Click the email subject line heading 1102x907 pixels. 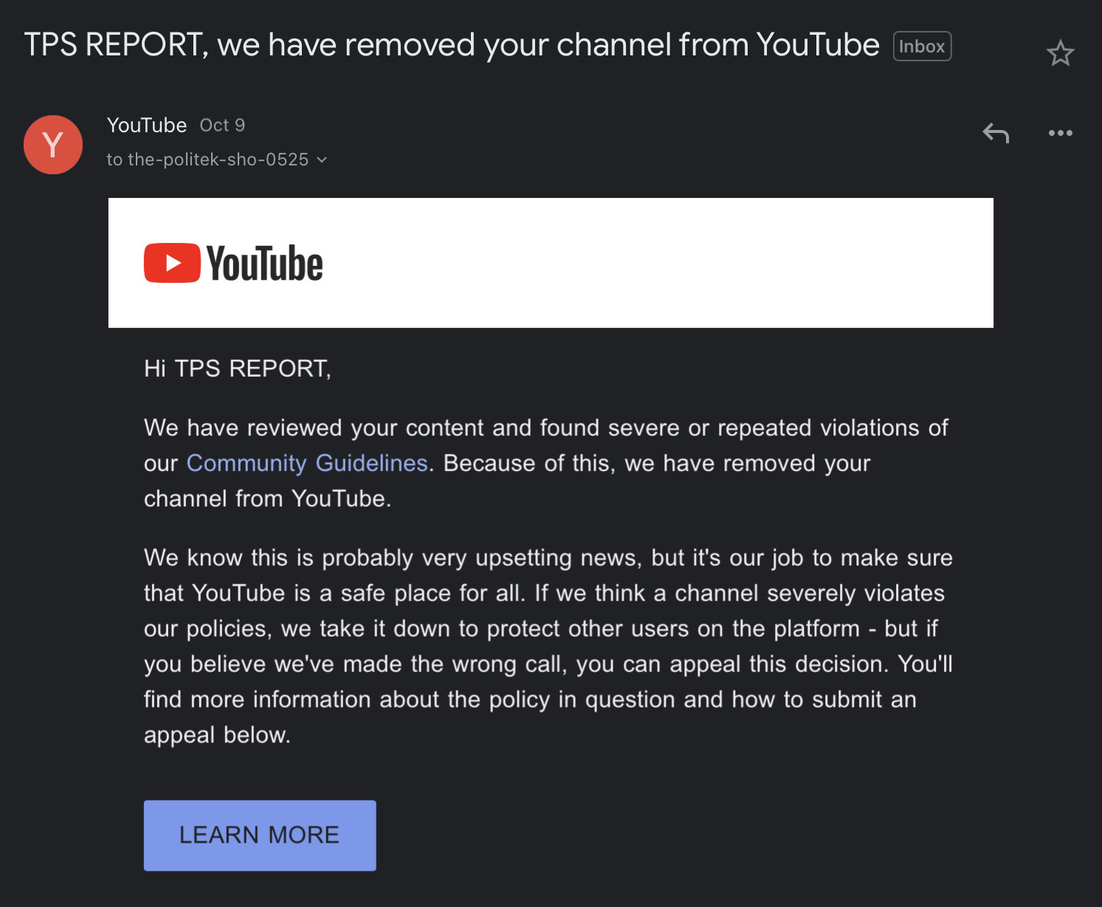tap(452, 45)
